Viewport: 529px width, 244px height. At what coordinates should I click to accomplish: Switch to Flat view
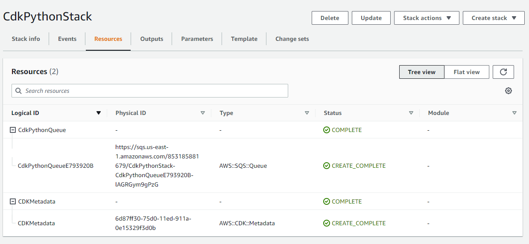tap(466, 72)
